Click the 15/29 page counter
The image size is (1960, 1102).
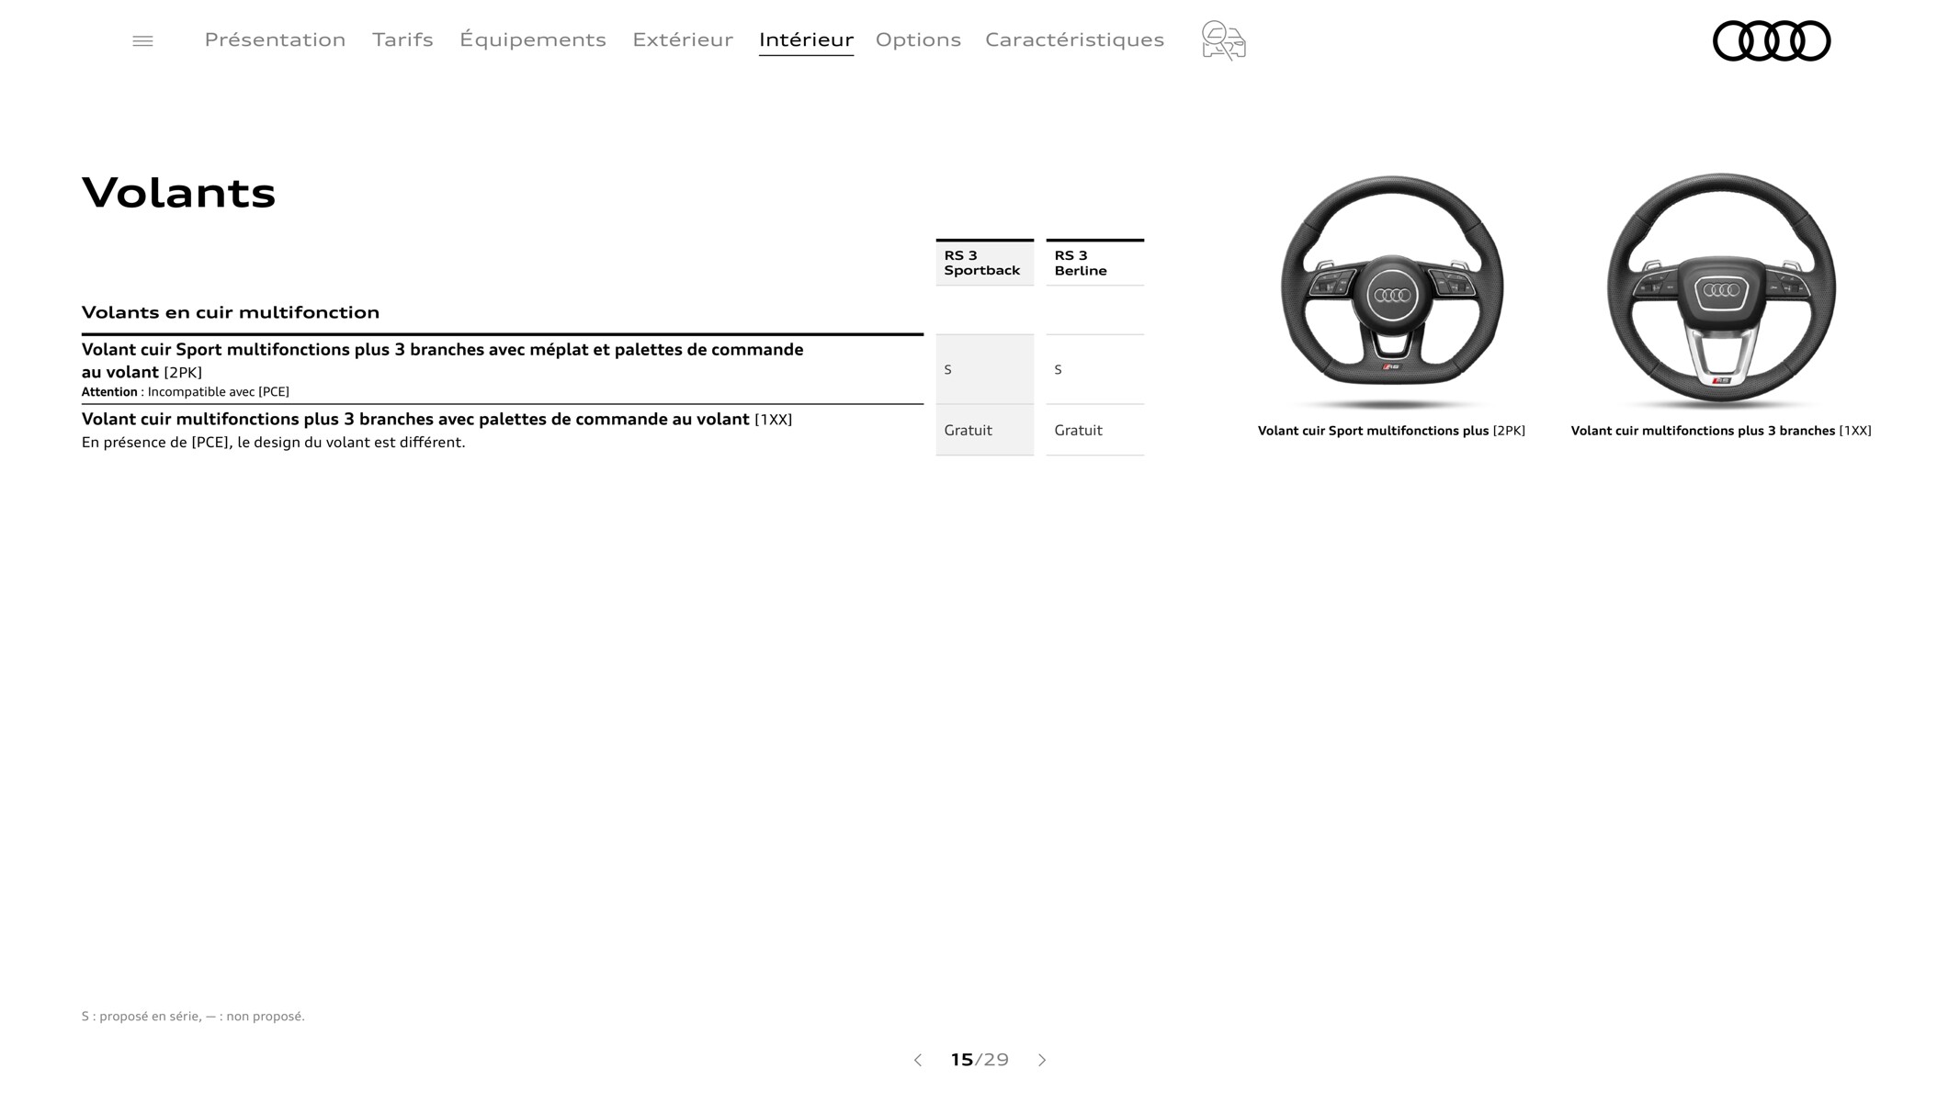[x=980, y=1060]
